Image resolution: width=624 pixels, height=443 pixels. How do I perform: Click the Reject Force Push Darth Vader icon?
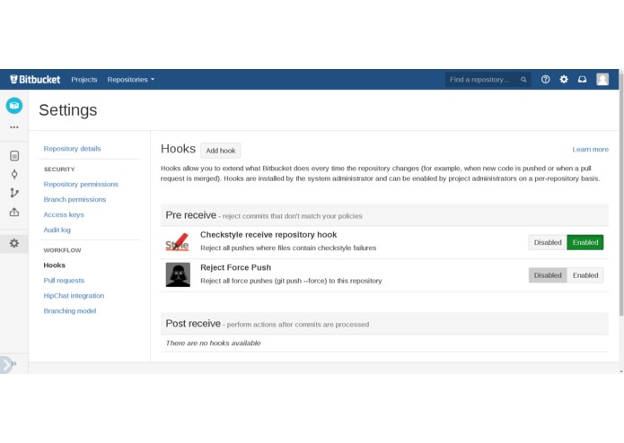click(178, 274)
